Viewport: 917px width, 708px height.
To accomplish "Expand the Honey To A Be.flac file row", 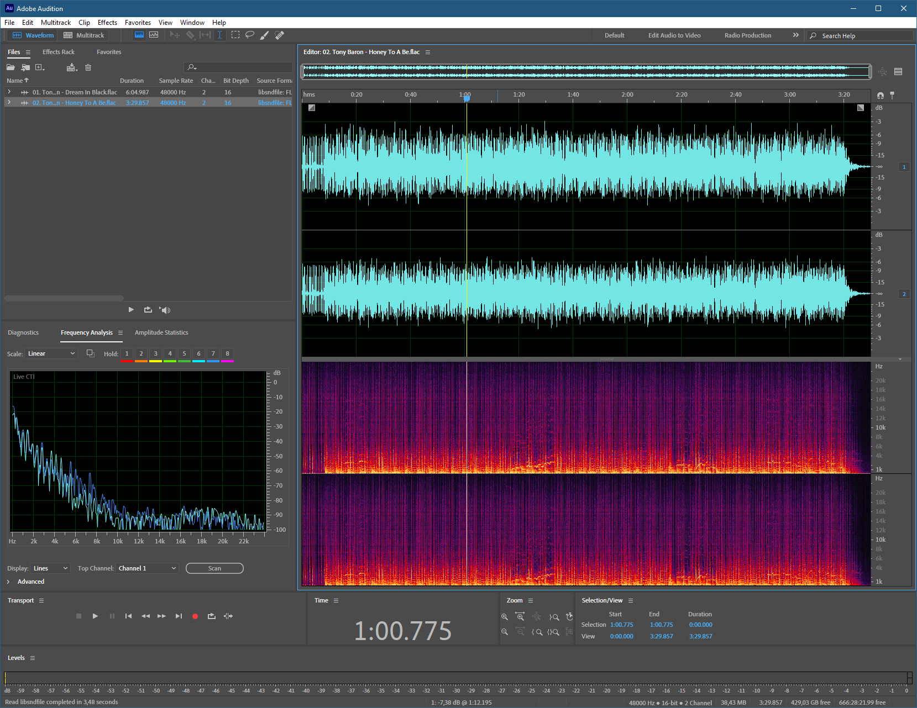I will point(9,103).
